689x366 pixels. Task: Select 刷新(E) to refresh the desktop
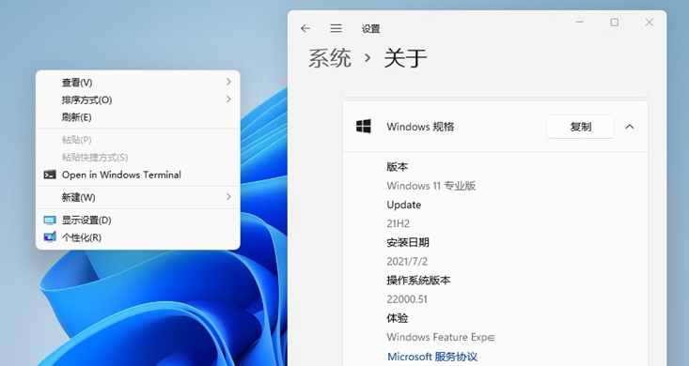pos(138,117)
